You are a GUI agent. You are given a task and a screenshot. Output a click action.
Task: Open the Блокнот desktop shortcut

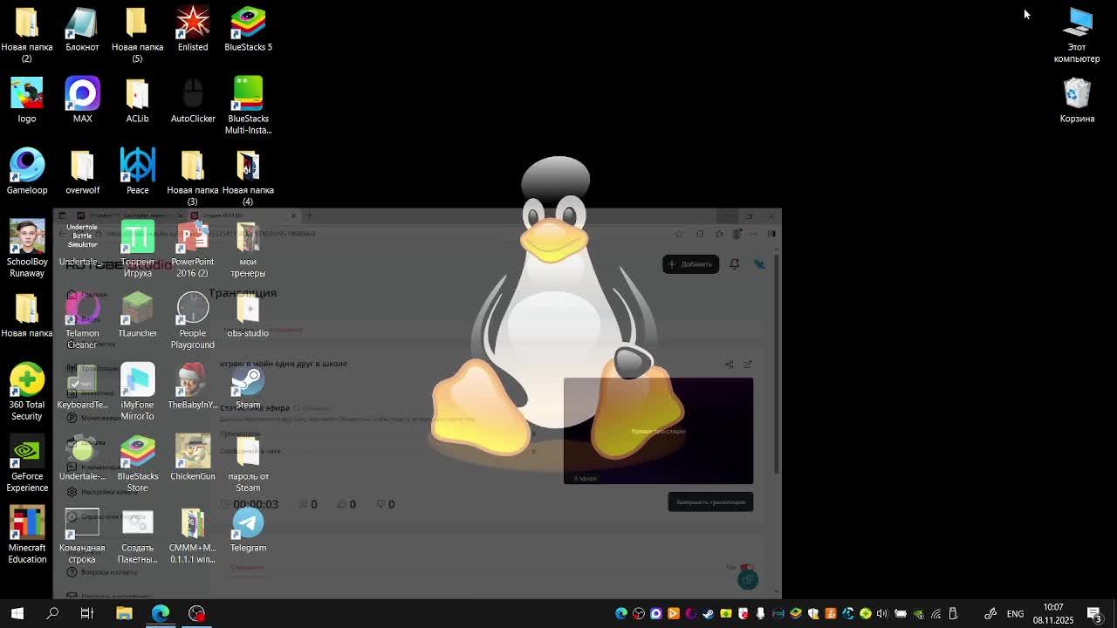tap(82, 29)
